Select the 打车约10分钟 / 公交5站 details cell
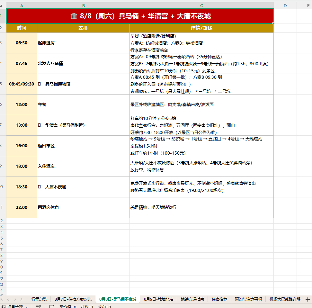Screen dimensions: 312x308 coord(201,125)
